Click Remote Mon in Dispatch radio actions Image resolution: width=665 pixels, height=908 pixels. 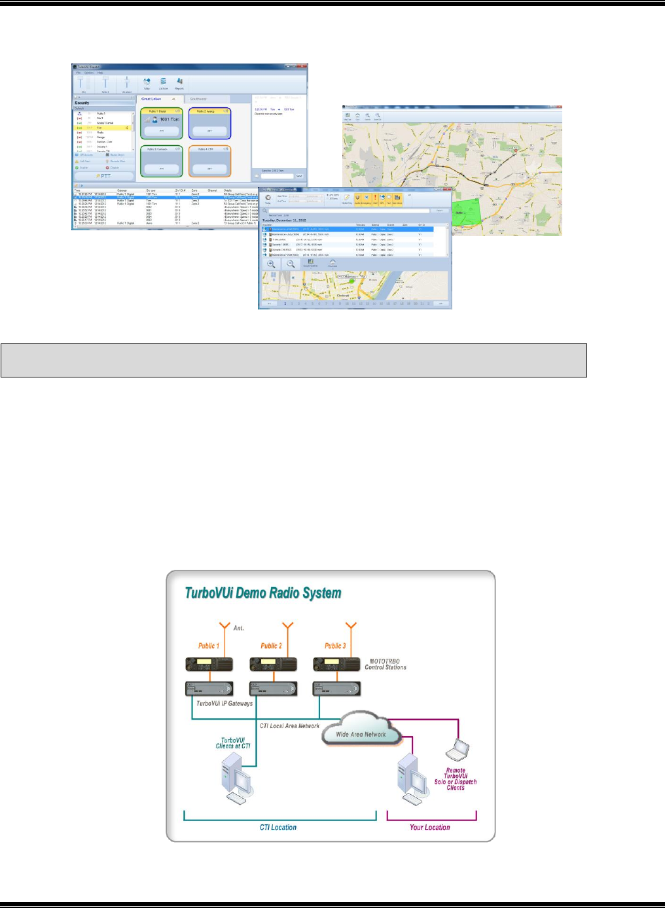(x=115, y=162)
